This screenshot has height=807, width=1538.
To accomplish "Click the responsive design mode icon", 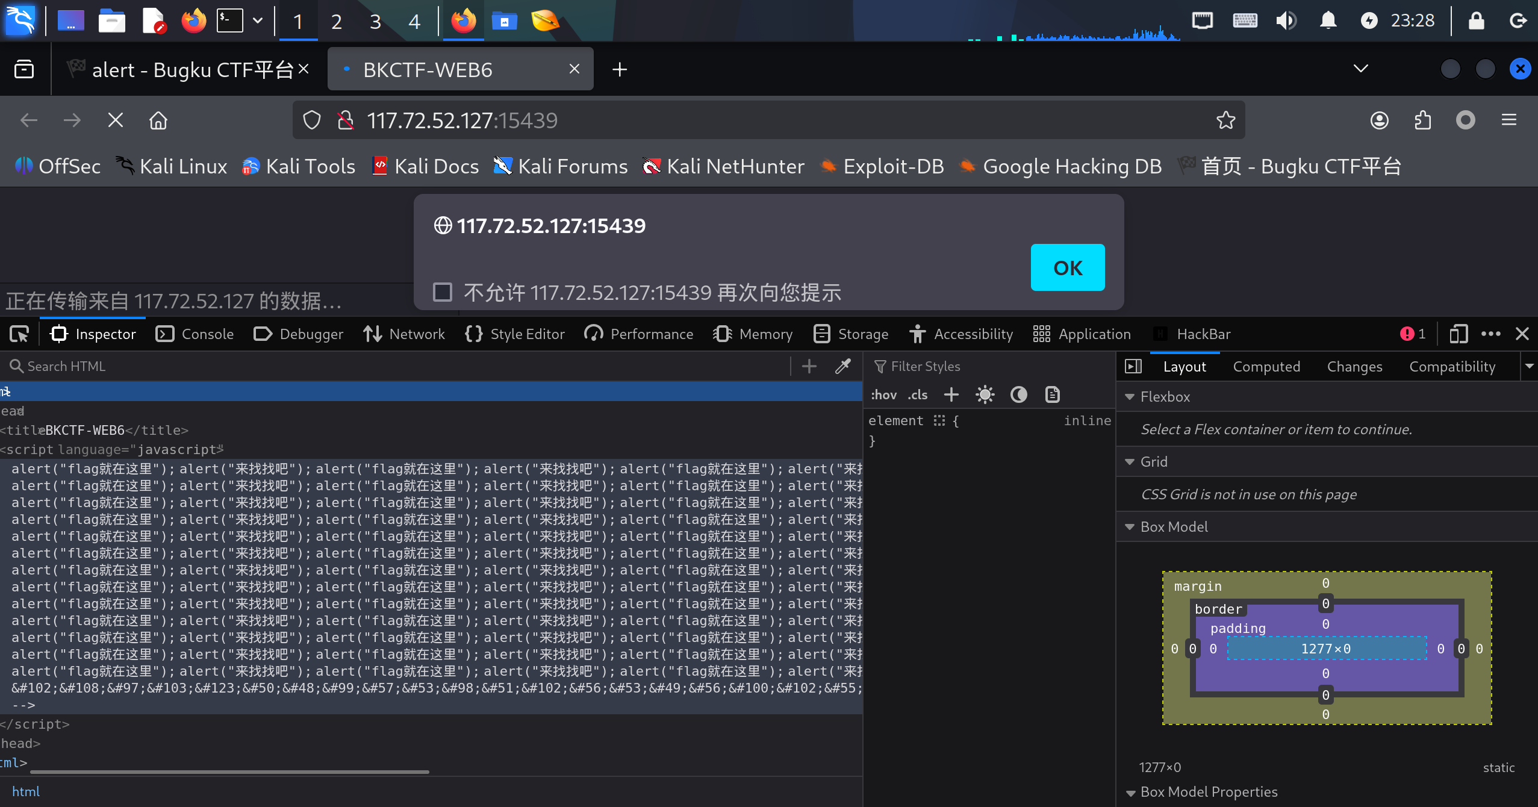I will tap(1458, 334).
